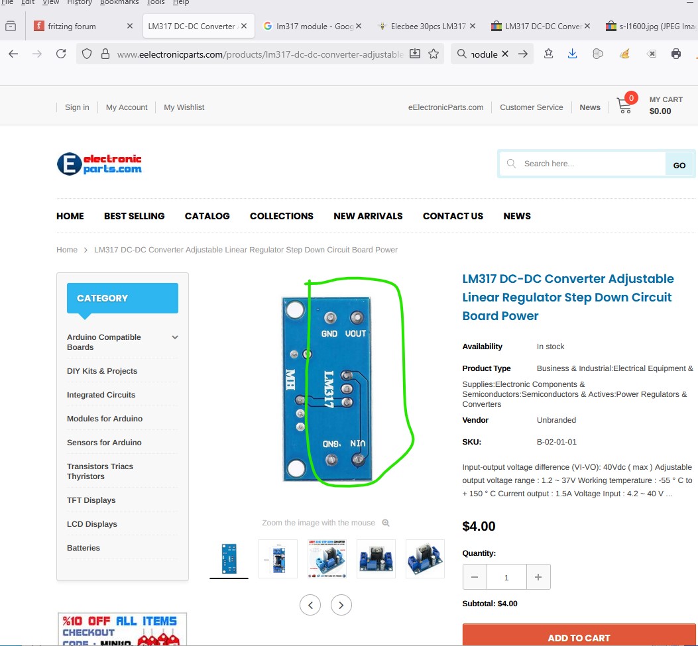Show the next product image with right arrow
The height and width of the screenshot is (646, 698).
[x=341, y=604]
